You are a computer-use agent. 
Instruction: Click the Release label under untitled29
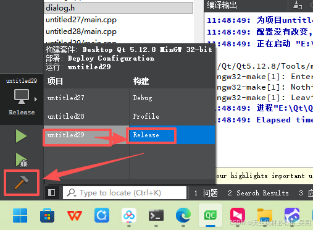coord(22,113)
